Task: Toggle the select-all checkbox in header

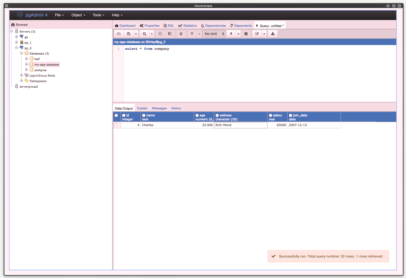Action: click(116, 115)
